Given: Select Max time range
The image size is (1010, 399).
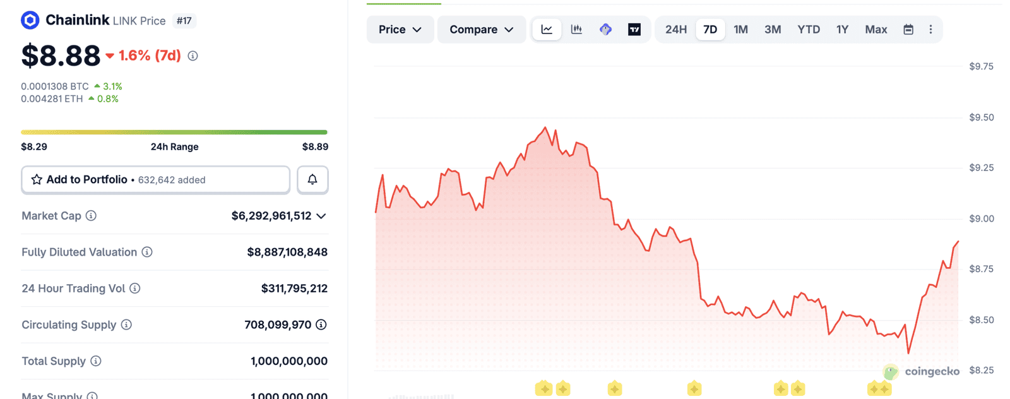Looking at the screenshot, I should (x=876, y=30).
